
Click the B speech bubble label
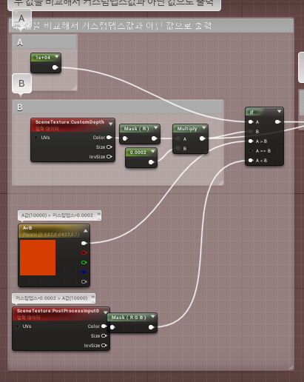[21, 84]
